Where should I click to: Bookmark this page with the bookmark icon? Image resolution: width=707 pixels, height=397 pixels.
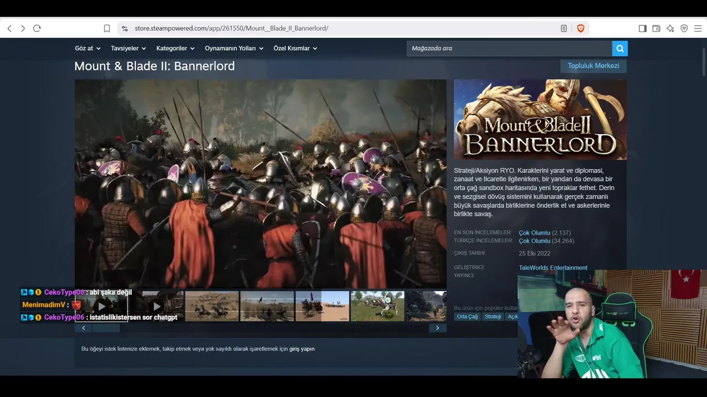[x=107, y=28]
